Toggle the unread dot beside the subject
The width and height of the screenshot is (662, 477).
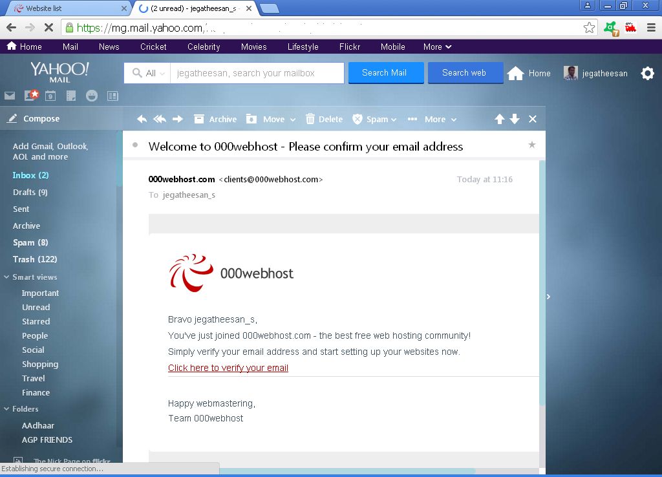click(135, 145)
